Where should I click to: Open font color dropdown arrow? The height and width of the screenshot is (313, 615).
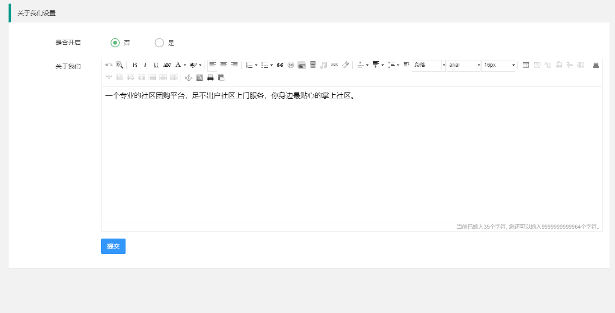coord(185,65)
